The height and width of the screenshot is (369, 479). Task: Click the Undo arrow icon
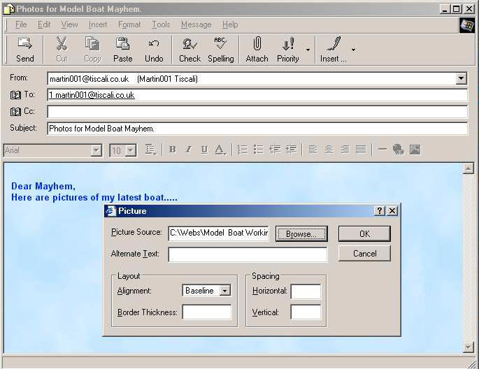point(154,44)
